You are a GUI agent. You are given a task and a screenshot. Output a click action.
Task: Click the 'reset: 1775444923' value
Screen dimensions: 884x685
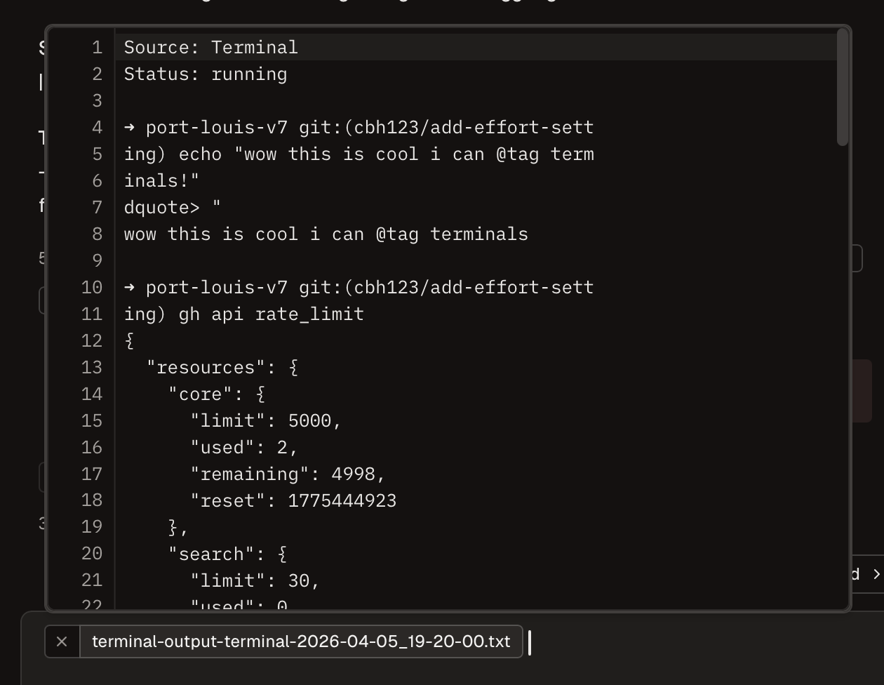(x=295, y=500)
